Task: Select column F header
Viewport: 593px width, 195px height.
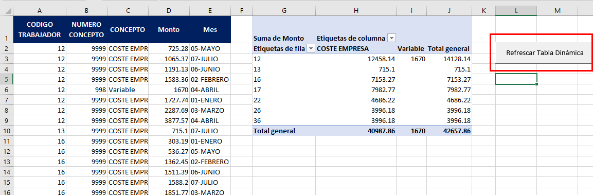Action: coord(241,11)
